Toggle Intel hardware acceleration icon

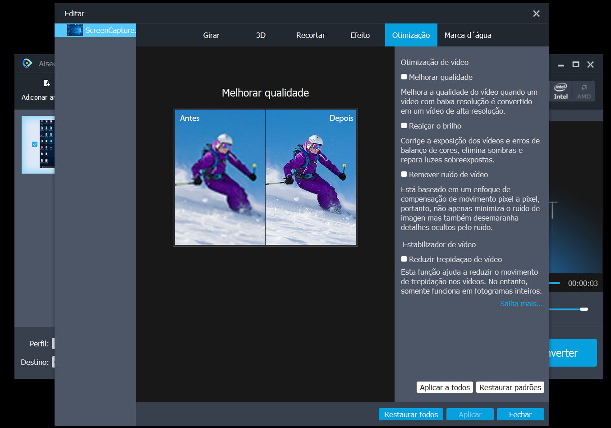pyautogui.click(x=560, y=91)
